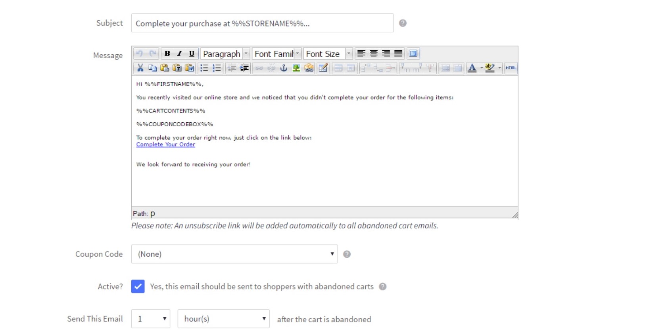Click the Complete Your Order link
Viewport: 668px width, 335px height.
tap(165, 145)
